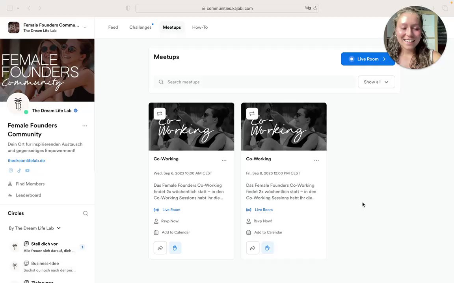The width and height of the screenshot is (454, 283).
Task: Collapse the community switcher chevron at top
Action: [x=85, y=28]
